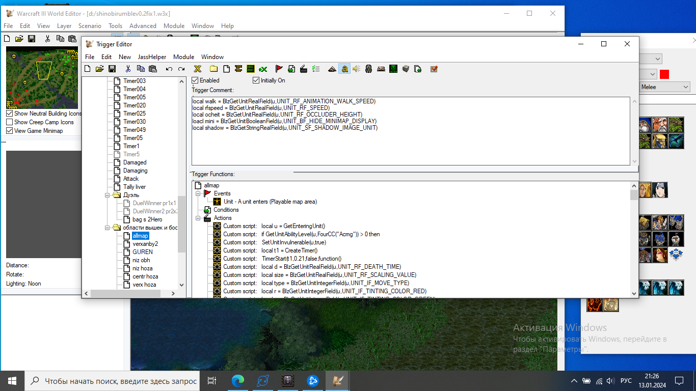Screen dimensions: 696x391
Task: Check Show Creep Camp Icons
Action: (9, 122)
